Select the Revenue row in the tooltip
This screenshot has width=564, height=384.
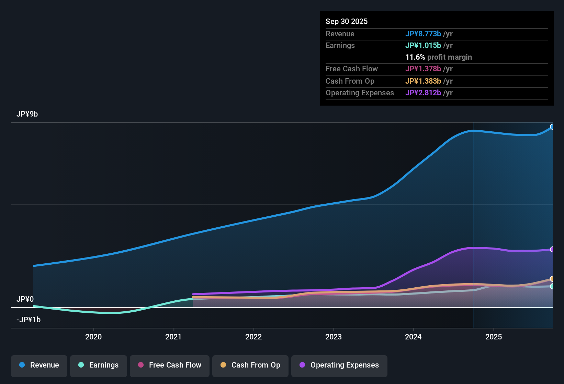(x=388, y=34)
